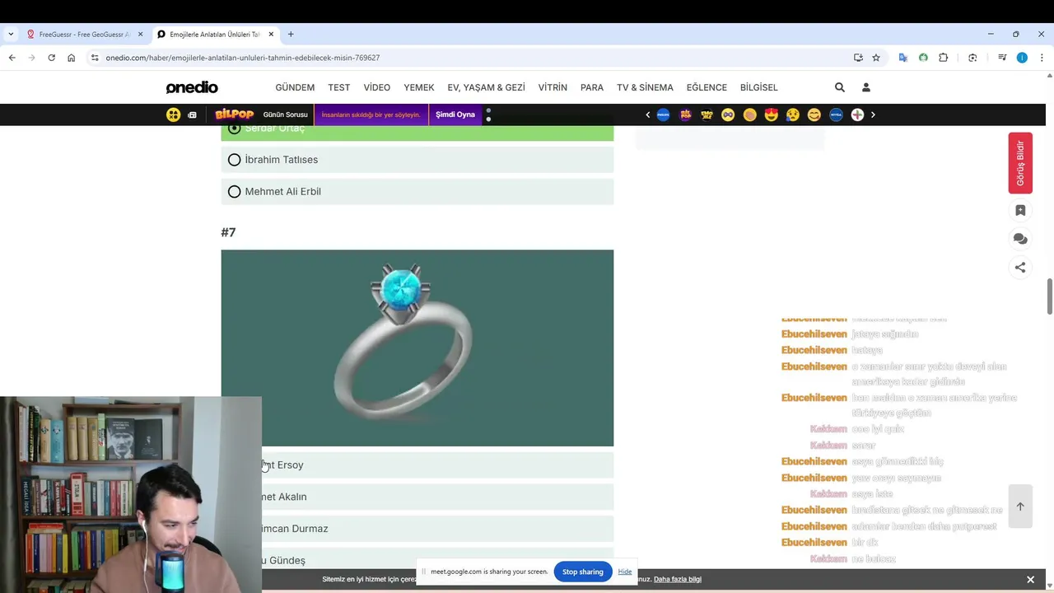Show previous emoji channels with left arrow
1054x593 pixels.
[647, 114]
